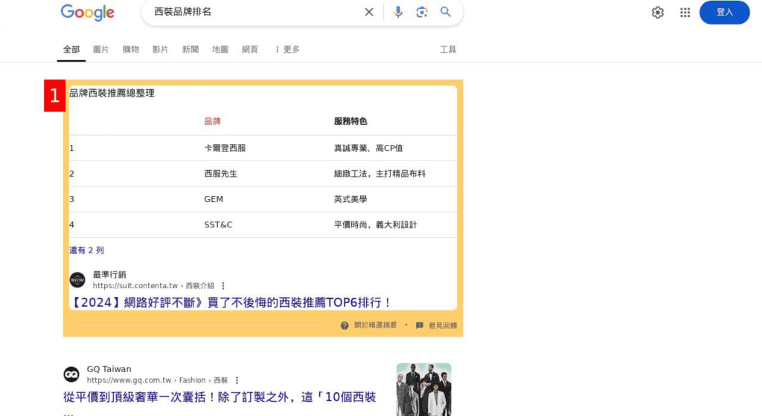Click the cell 英式美學
This screenshot has height=416, width=762.
pos(350,199)
